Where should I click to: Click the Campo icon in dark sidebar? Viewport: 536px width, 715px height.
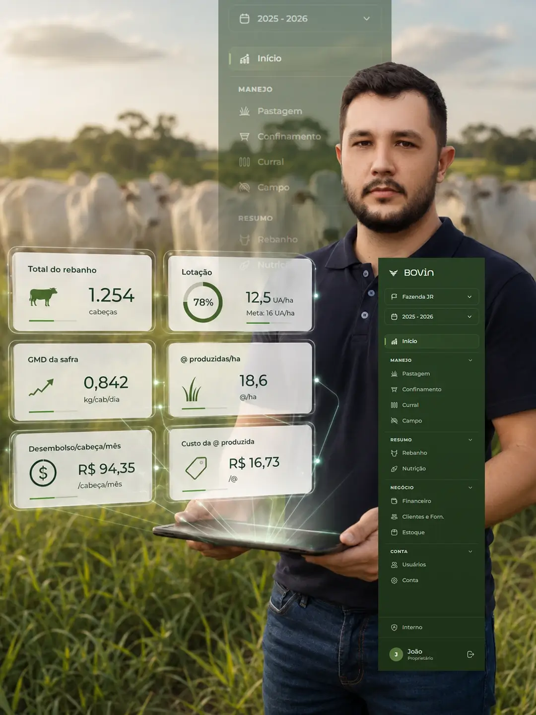[394, 421]
